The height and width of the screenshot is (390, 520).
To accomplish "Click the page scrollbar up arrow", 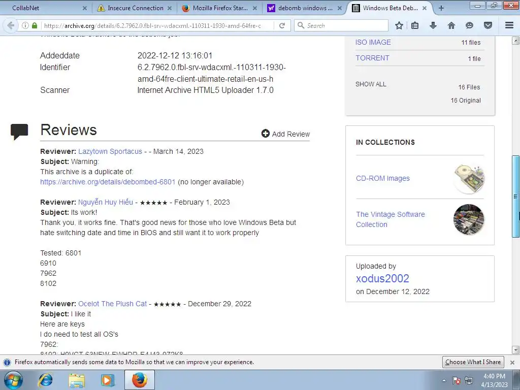I will 515,41.
